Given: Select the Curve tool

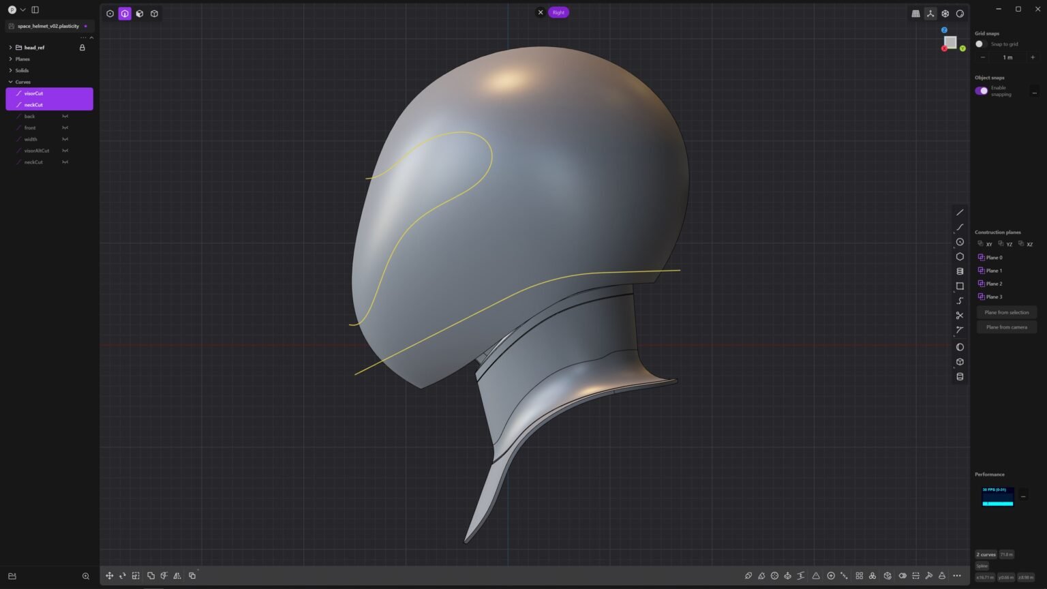Looking at the screenshot, I should [x=960, y=228].
